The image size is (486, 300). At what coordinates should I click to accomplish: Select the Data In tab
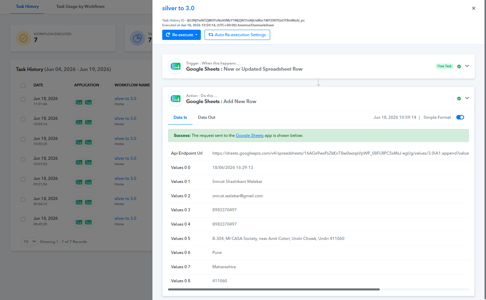click(x=180, y=117)
